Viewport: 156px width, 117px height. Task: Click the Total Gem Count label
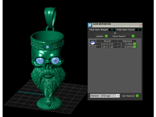click(x=125, y=30)
